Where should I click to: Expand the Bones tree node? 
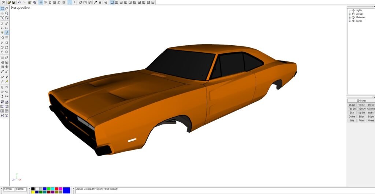(x=349, y=21)
